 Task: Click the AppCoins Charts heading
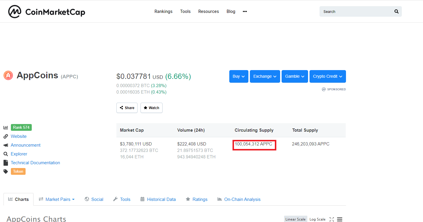click(36, 219)
